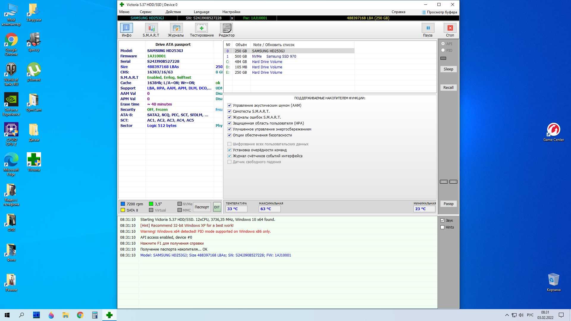Open the Тестирование toolbar icon

[201, 28]
